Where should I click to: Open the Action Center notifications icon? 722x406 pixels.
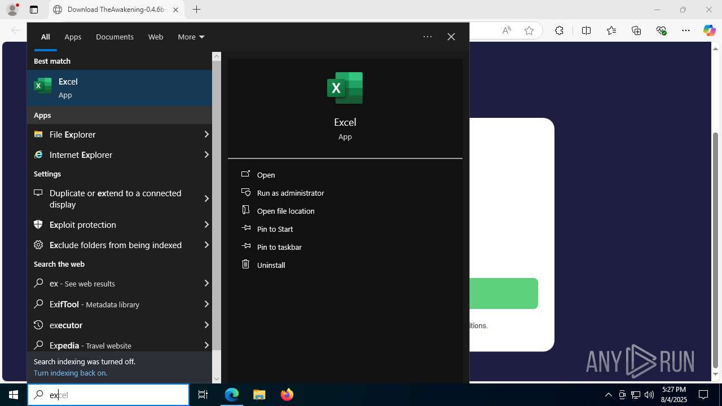703,395
